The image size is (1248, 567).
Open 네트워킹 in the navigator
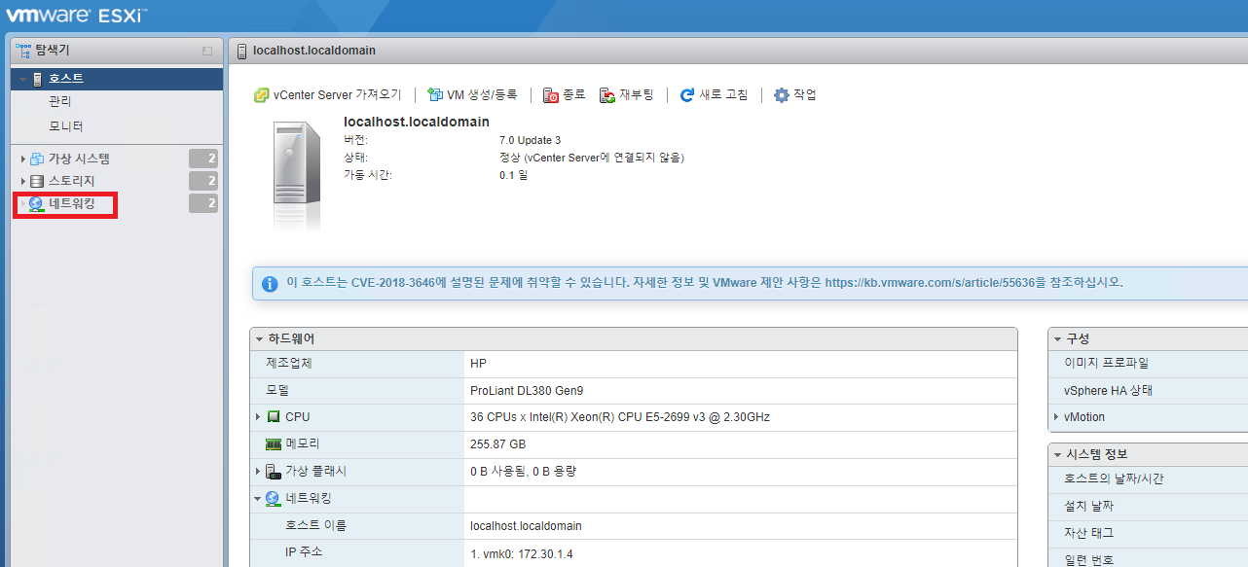pos(72,203)
